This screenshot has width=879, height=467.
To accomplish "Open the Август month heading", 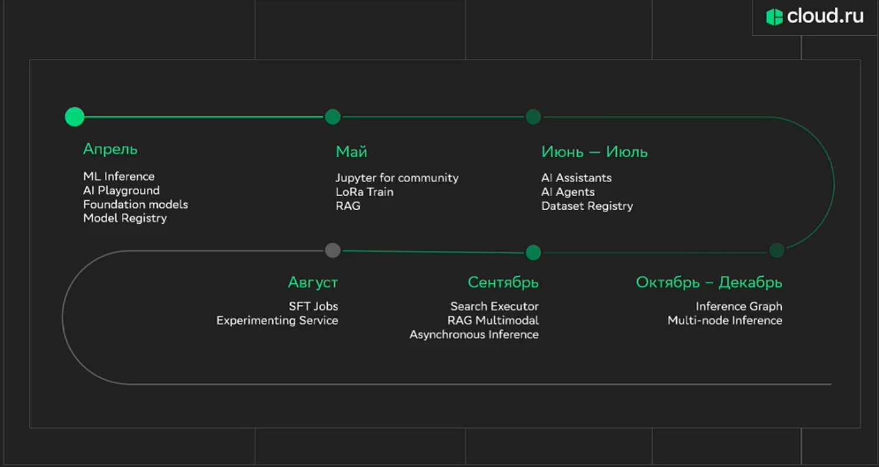I will tap(313, 283).
